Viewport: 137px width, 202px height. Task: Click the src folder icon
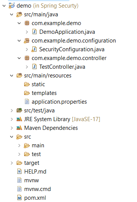tap(19, 137)
